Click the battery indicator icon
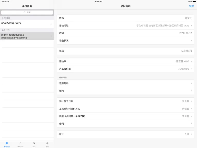The height and width of the screenshot is (148, 197). coord(194,2)
